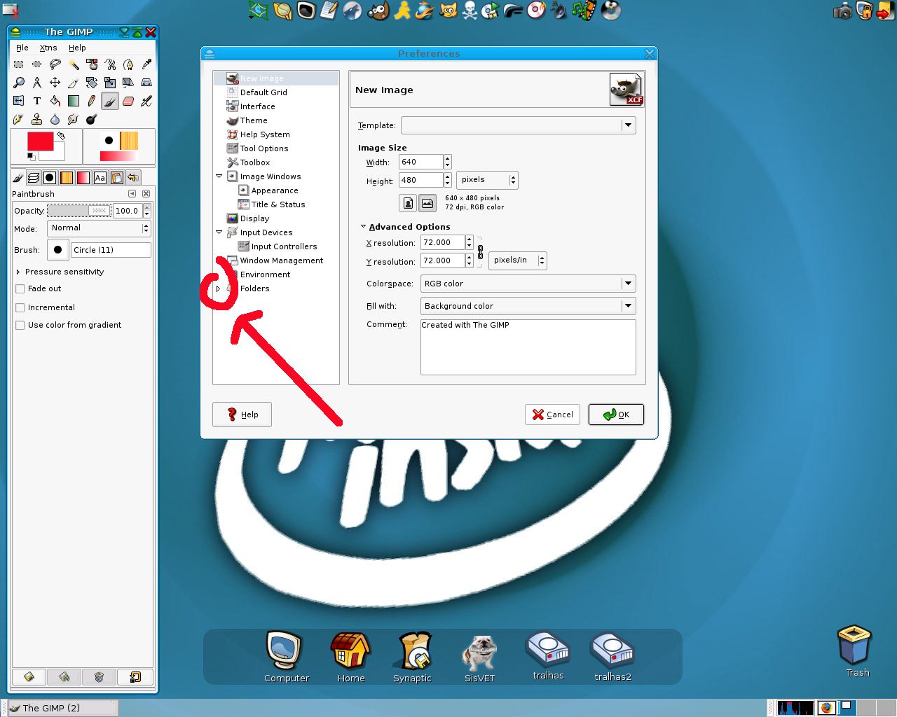Switch to the Undo History dock tab
Viewport: 897px width, 717px height.
point(132,178)
